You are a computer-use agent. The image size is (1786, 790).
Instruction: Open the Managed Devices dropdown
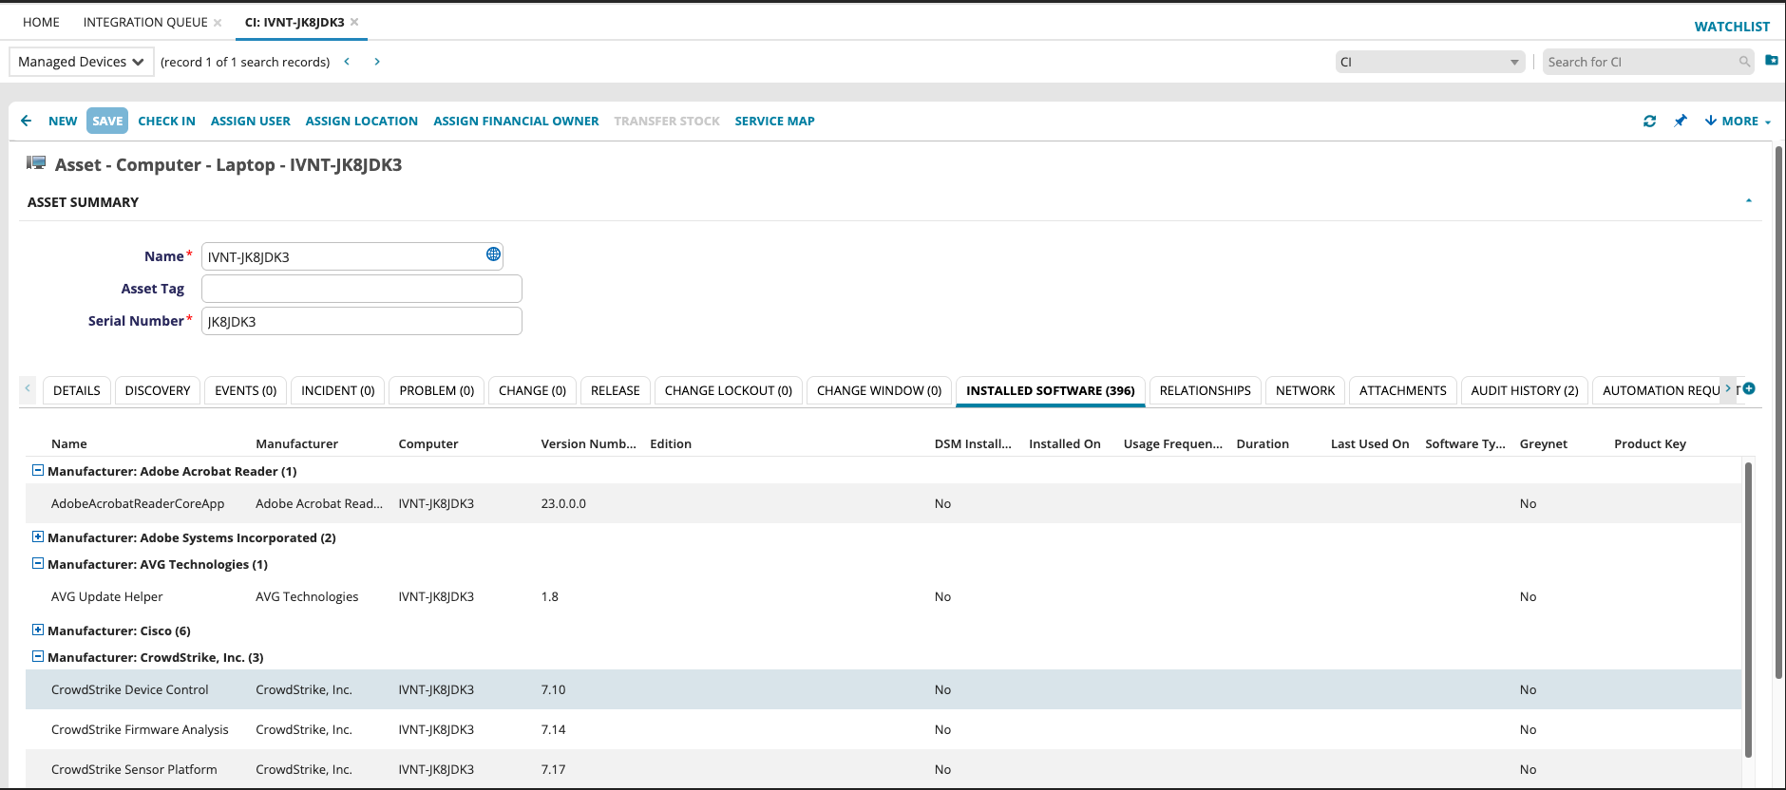[x=82, y=62]
